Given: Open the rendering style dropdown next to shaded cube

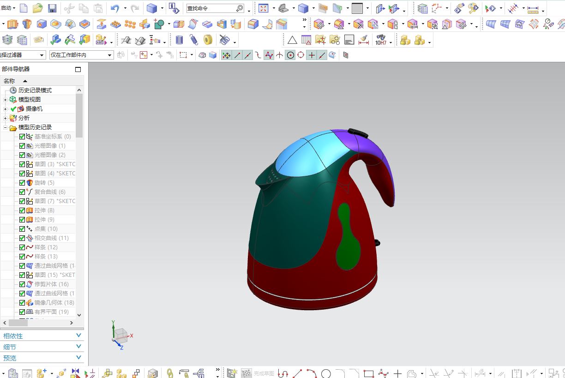Looking at the screenshot, I should tap(313, 8).
